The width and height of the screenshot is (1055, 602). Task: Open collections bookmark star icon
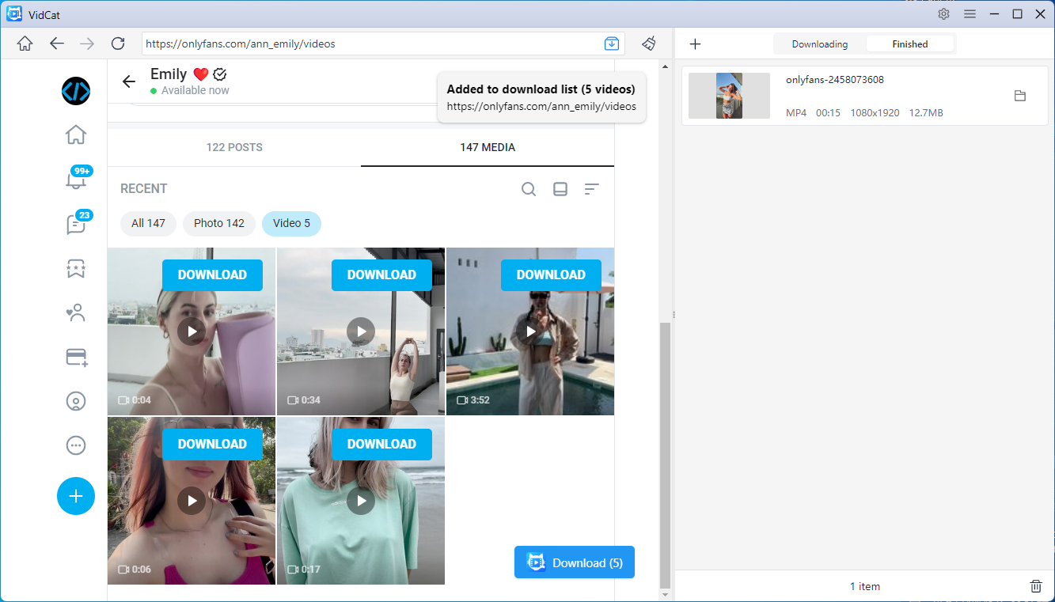click(x=76, y=269)
